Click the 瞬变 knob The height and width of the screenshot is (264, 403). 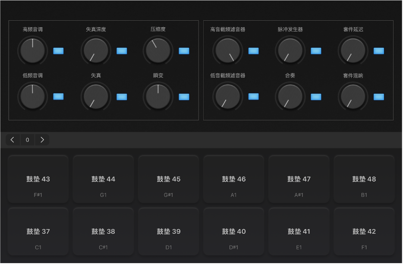(x=158, y=97)
